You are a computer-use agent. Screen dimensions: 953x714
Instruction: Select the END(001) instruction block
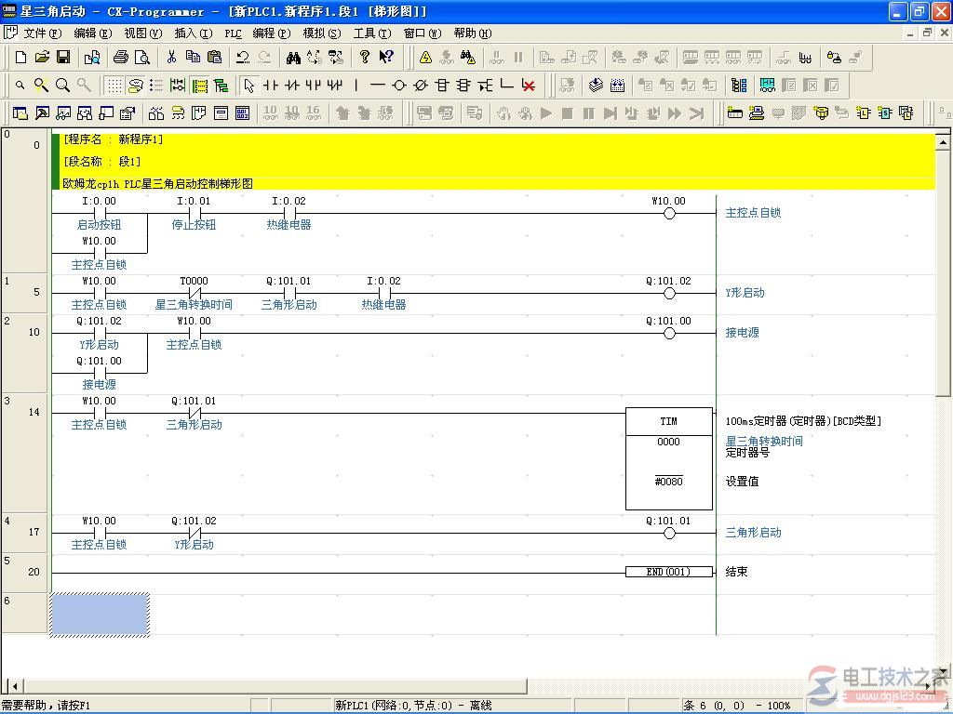pyautogui.click(x=668, y=572)
